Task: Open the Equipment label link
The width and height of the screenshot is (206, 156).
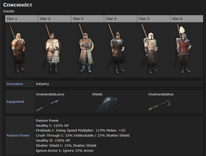Action: tap(15, 101)
